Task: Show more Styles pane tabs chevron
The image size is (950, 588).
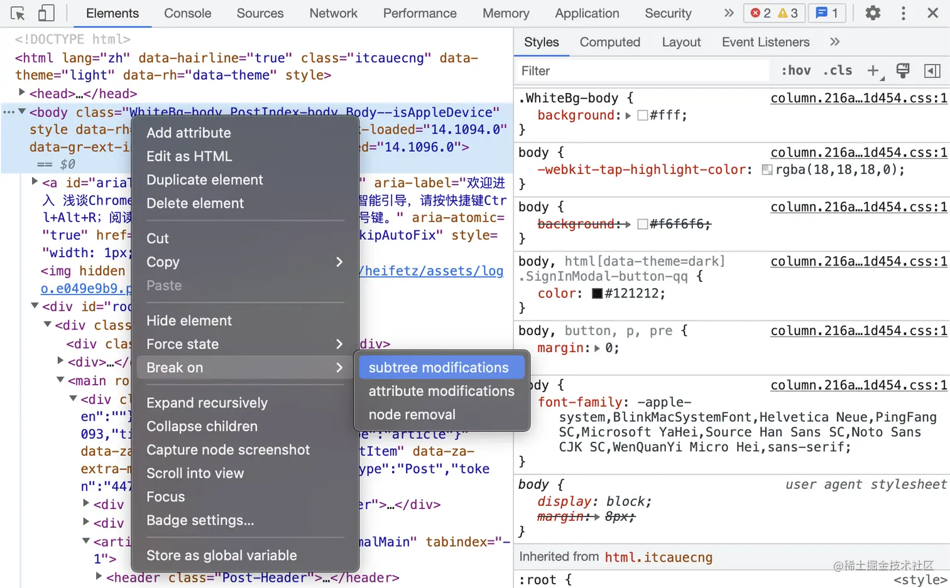Action: (x=834, y=42)
